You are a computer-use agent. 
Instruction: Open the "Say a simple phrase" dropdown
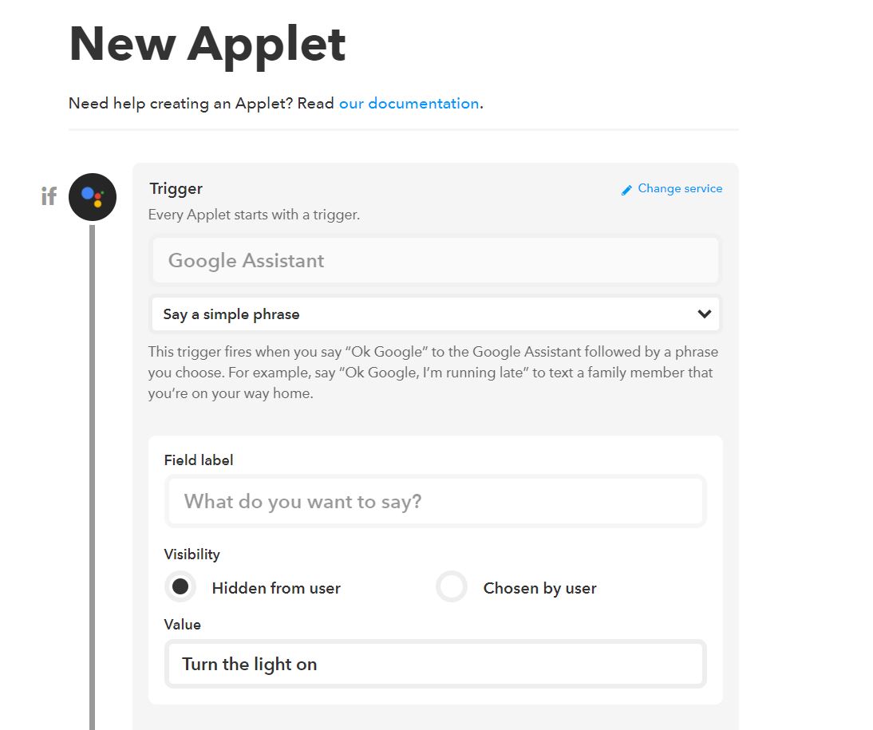click(435, 314)
